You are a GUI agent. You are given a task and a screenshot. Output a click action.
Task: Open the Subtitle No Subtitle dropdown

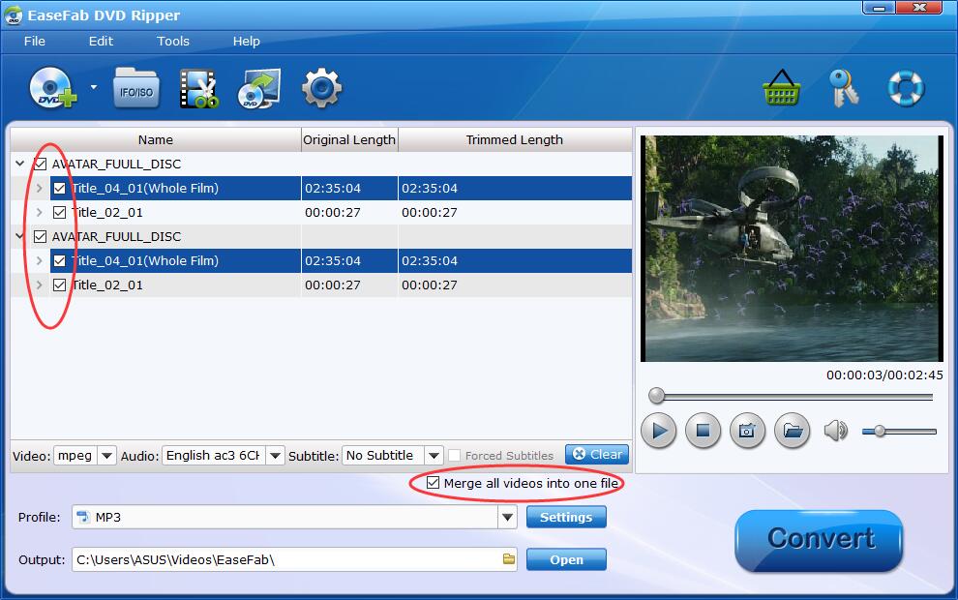[434, 456]
